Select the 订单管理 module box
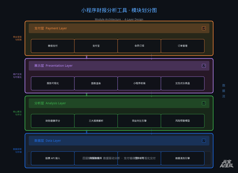The width and height of the screenshot is (238, 173). (183, 46)
